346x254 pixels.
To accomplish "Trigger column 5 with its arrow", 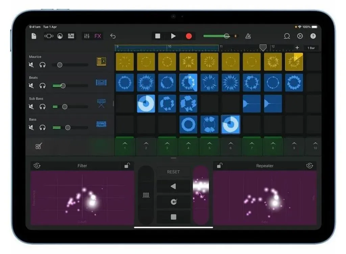I will [x=209, y=146].
